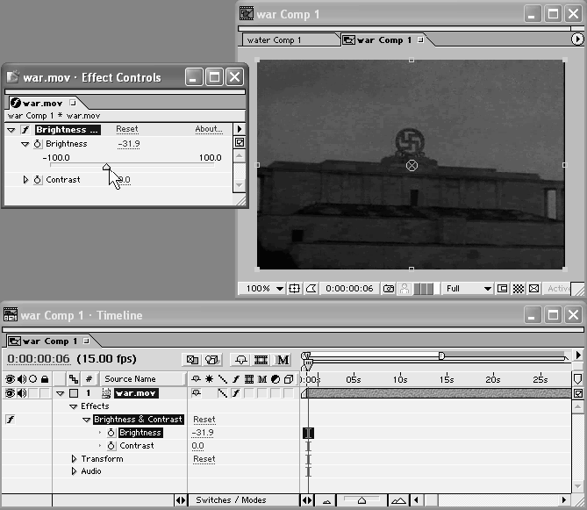Click the title-action safe icon in the comp viewer
The image size is (587, 510).
295,288
